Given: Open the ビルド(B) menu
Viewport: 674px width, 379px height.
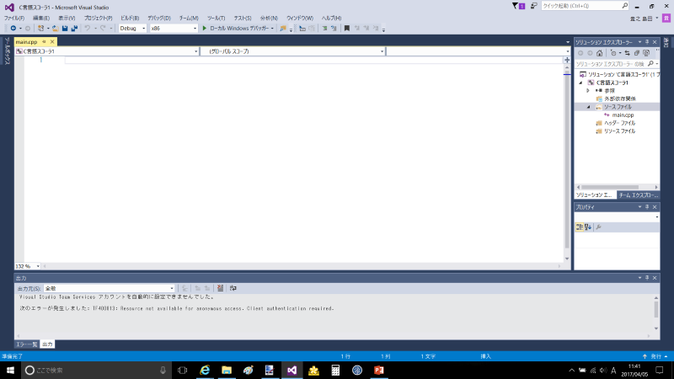Looking at the screenshot, I should coord(130,18).
